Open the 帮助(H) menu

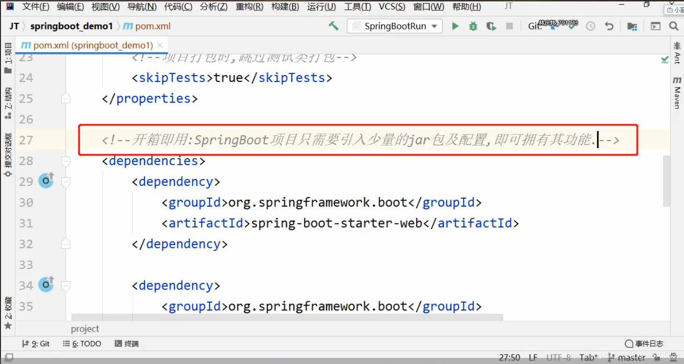pyautogui.click(x=466, y=7)
